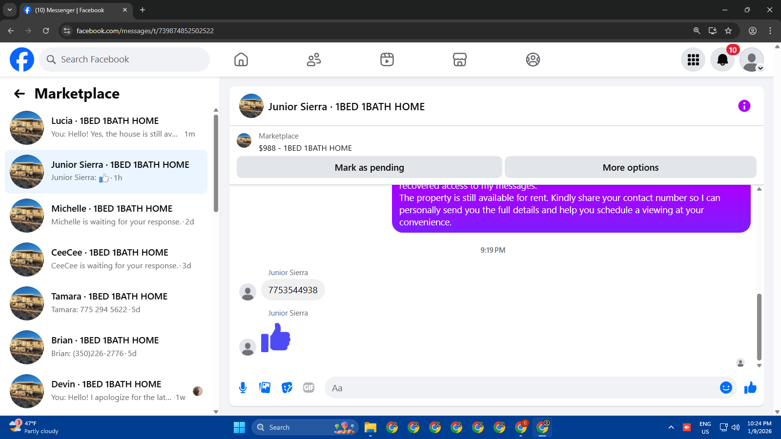Open the Michelle conversation
The height and width of the screenshot is (439, 781).
click(106, 216)
